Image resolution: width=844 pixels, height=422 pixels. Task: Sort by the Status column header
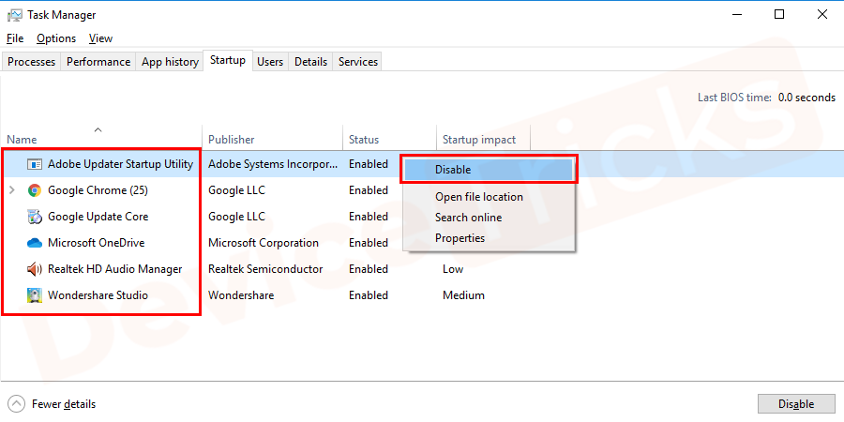(389, 140)
